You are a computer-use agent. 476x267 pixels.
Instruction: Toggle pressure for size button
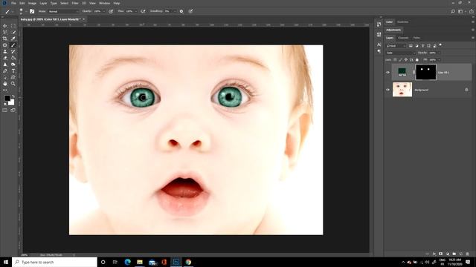(190, 11)
